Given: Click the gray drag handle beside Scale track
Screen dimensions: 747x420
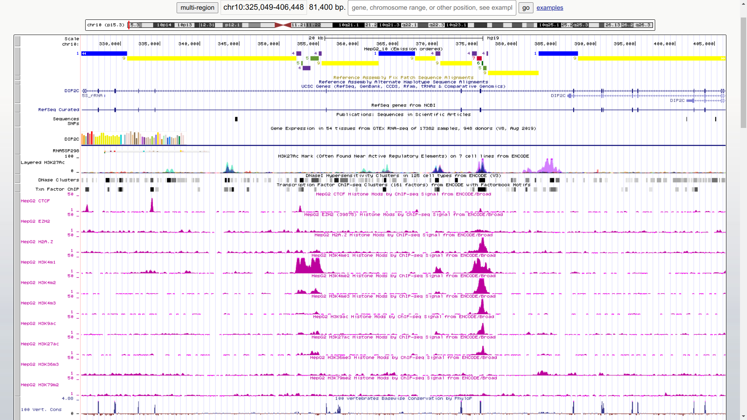Looking at the screenshot, I should tap(18, 41).
